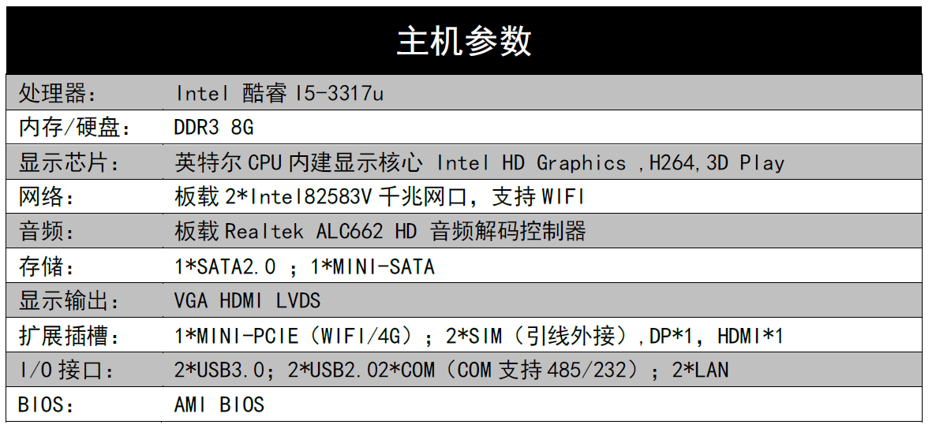
Task: Click the AMI BIOS value cell
Action: pyautogui.click(x=542, y=404)
